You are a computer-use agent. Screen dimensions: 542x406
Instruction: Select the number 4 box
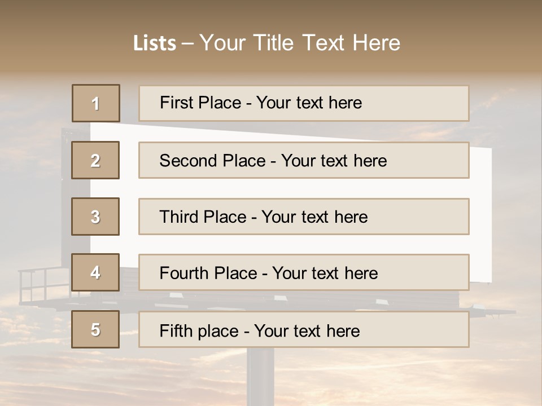tap(95, 272)
